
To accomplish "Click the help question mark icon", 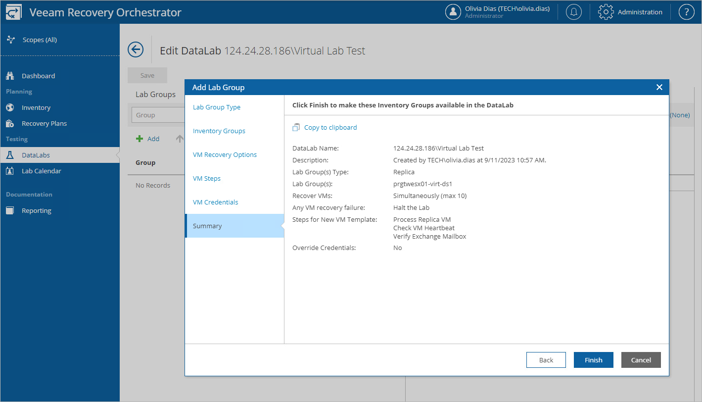I will [x=686, y=12].
